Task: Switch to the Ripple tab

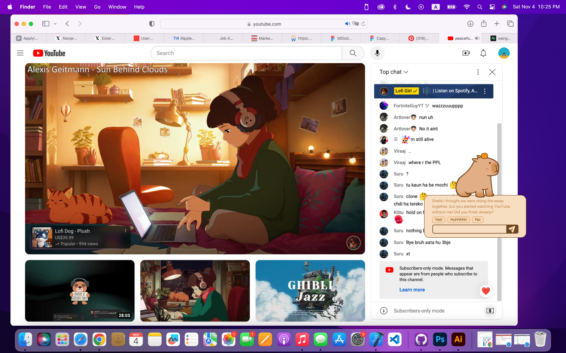Action: pos(184,38)
